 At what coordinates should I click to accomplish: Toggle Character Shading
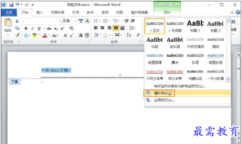coord(81,36)
